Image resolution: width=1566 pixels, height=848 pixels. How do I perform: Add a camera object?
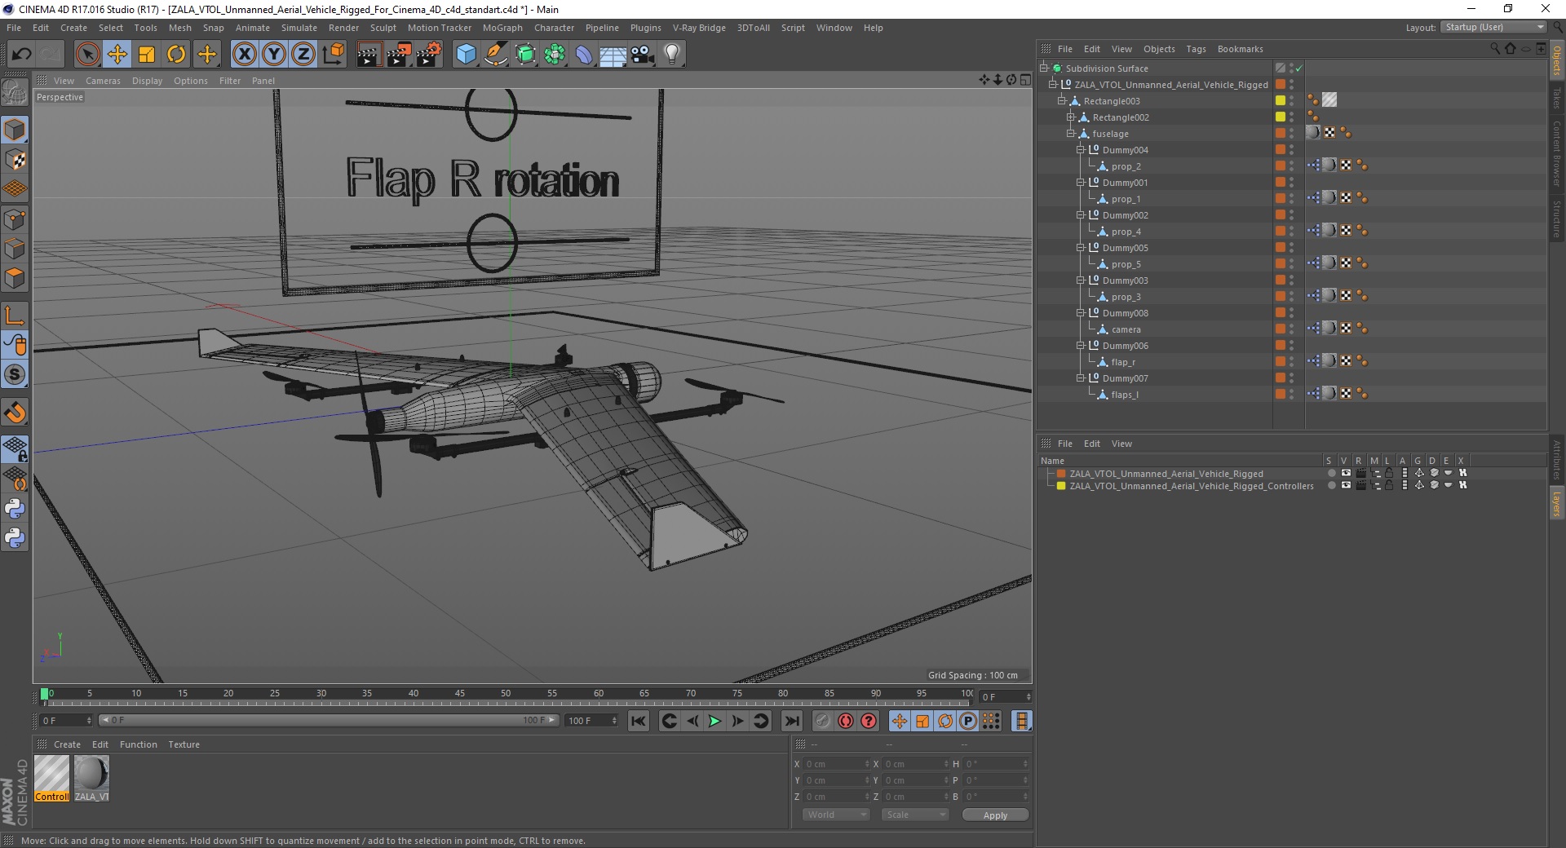pos(643,55)
